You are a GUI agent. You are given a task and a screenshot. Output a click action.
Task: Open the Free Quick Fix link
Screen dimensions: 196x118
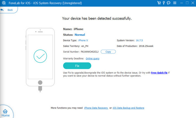(159, 73)
